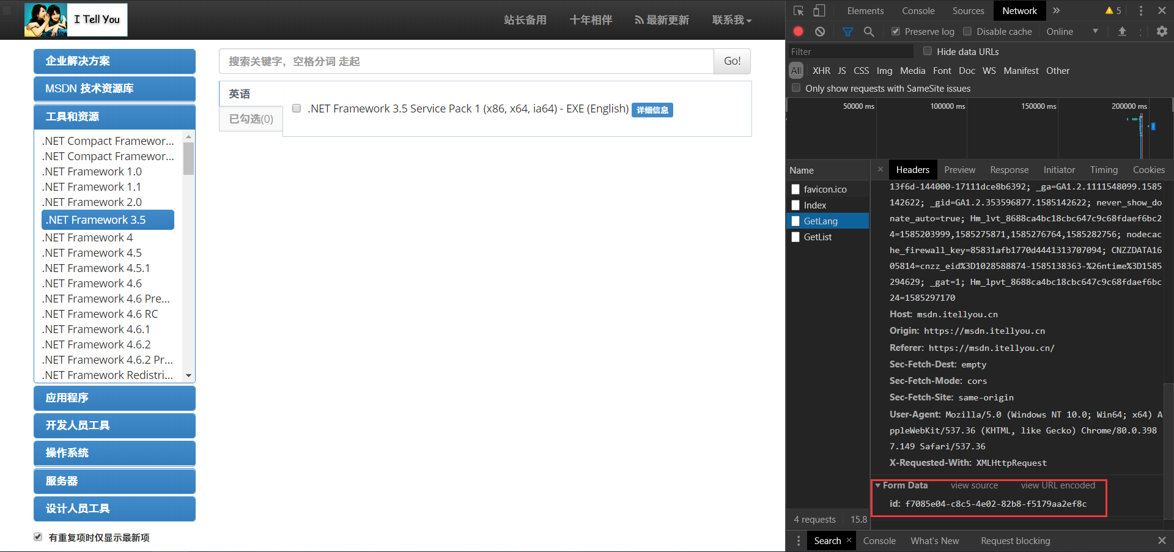
Task: Click the Go! search button
Action: click(x=732, y=61)
